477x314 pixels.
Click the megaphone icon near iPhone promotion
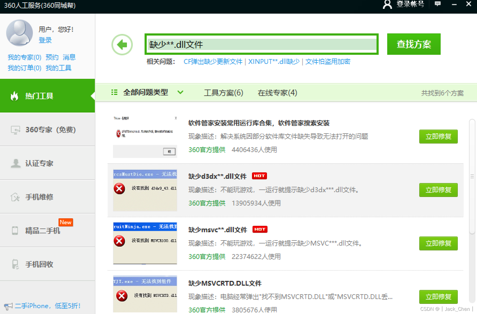click(8, 306)
